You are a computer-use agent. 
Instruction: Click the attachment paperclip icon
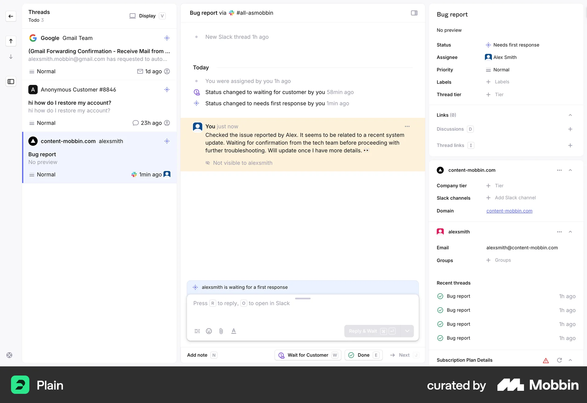click(221, 331)
